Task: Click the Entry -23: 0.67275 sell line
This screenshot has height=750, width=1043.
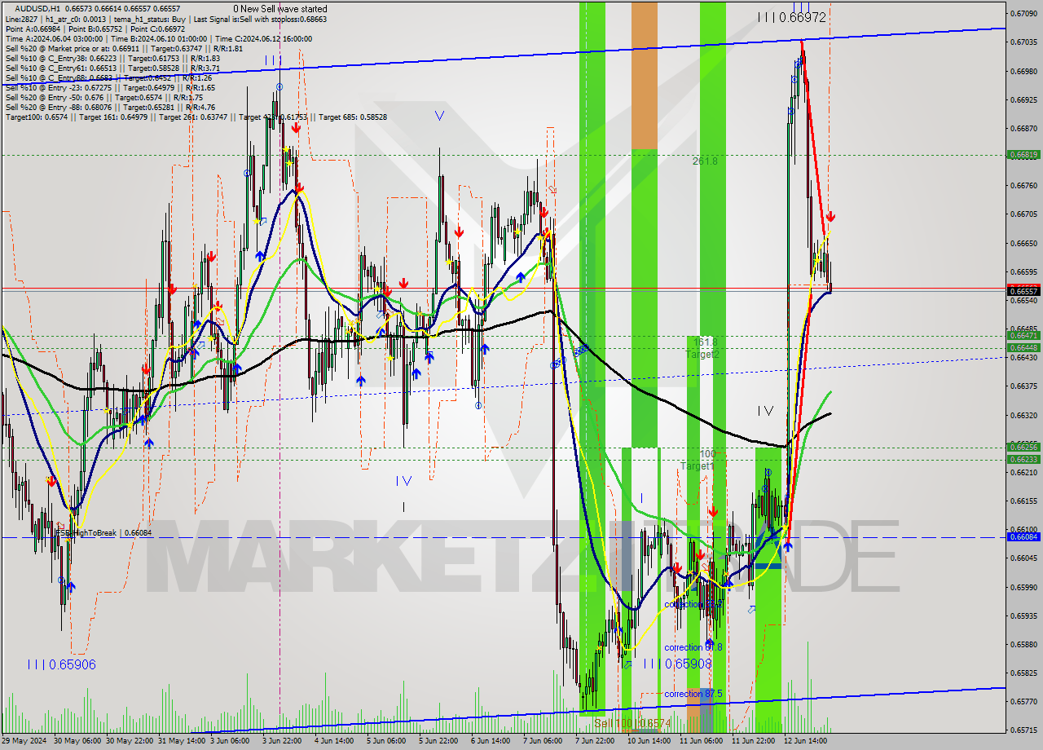Action: [110, 88]
